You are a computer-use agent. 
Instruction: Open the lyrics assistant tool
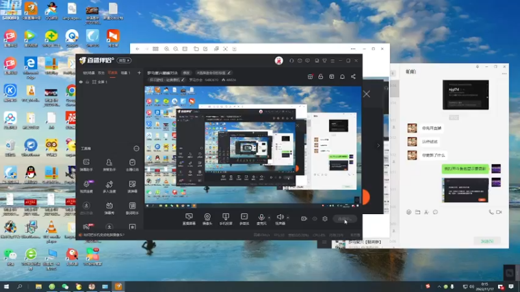(x=133, y=208)
